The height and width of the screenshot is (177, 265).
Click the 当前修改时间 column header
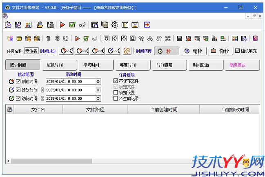[229, 110]
